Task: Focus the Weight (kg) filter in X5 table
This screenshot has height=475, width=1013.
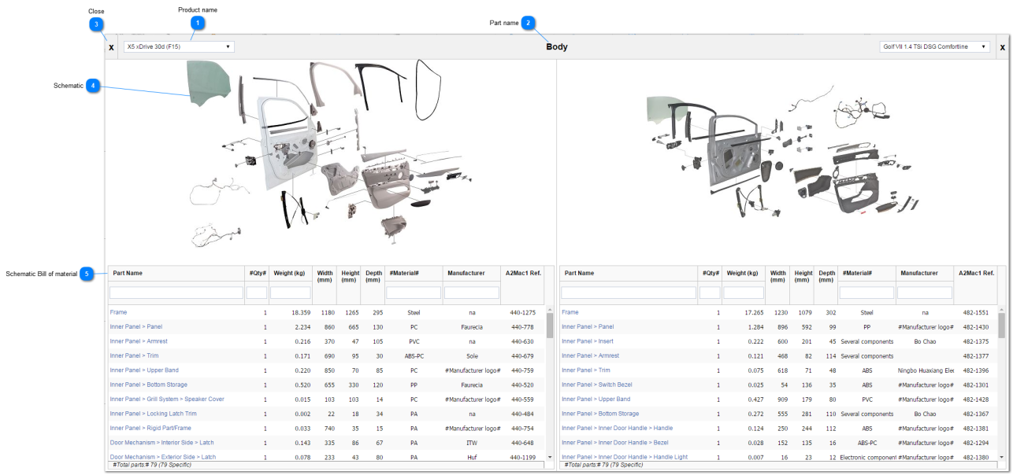Action: [290, 293]
